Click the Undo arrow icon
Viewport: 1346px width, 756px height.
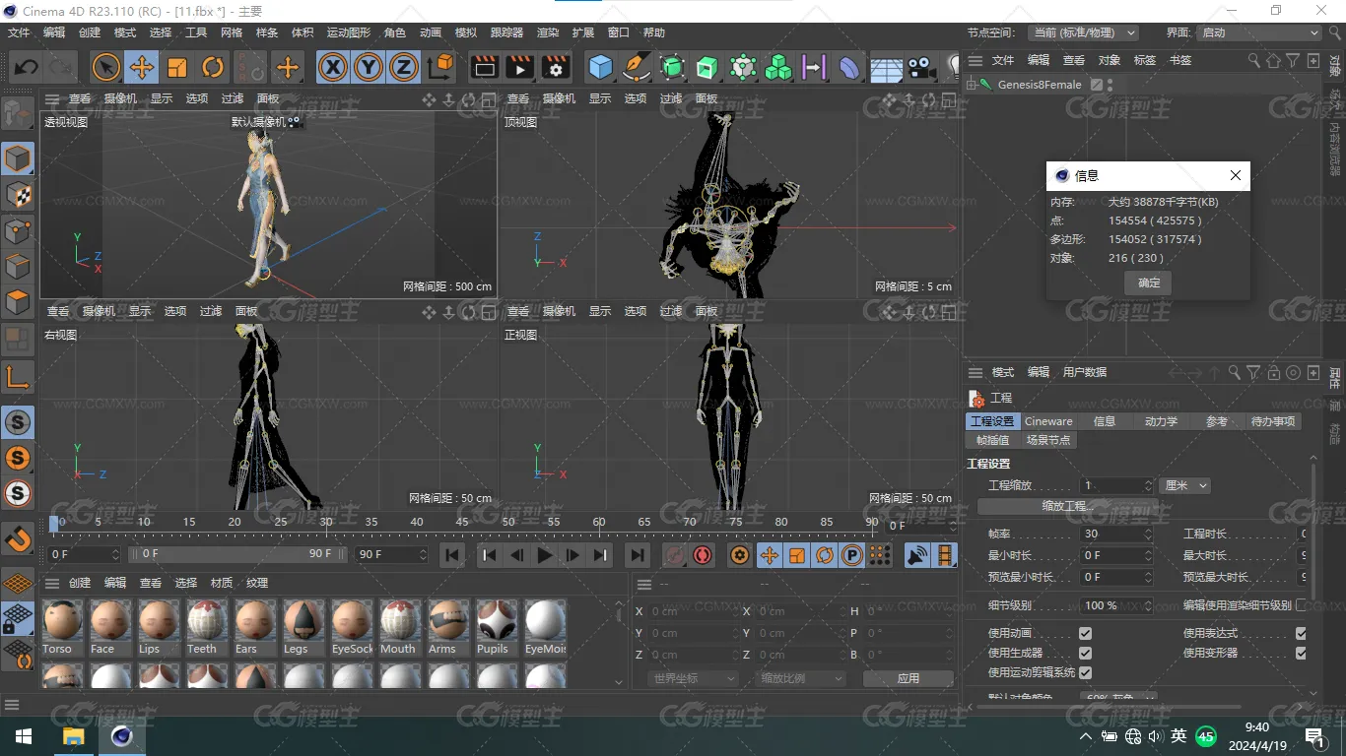pos(27,67)
